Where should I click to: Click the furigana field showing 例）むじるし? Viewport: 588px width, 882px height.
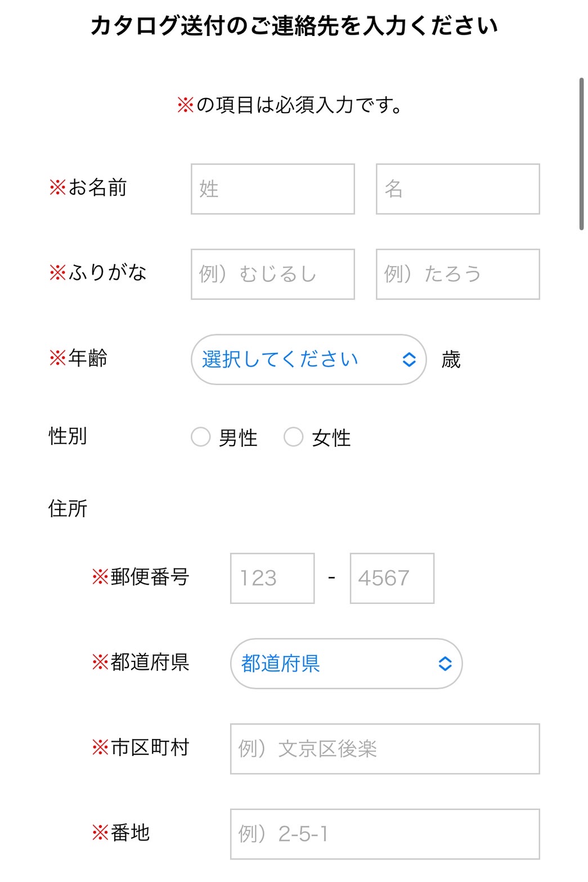pyautogui.click(x=272, y=274)
